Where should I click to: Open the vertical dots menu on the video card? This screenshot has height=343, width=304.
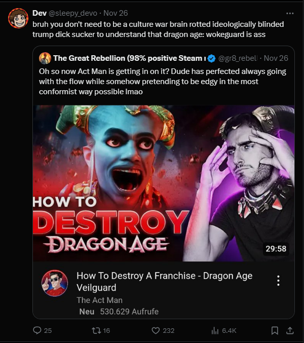[x=278, y=281]
